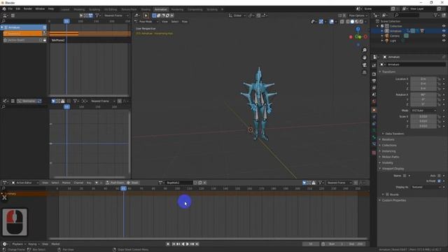
Task: Click the outliner search field
Action: pyautogui.click(x=407, y=15)
